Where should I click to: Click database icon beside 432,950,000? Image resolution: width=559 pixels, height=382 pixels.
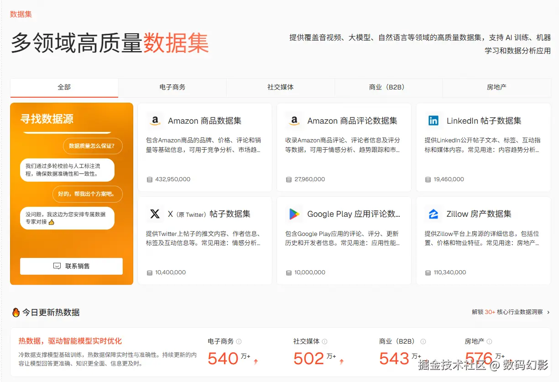pyautogui.click(x=149, y=179)
